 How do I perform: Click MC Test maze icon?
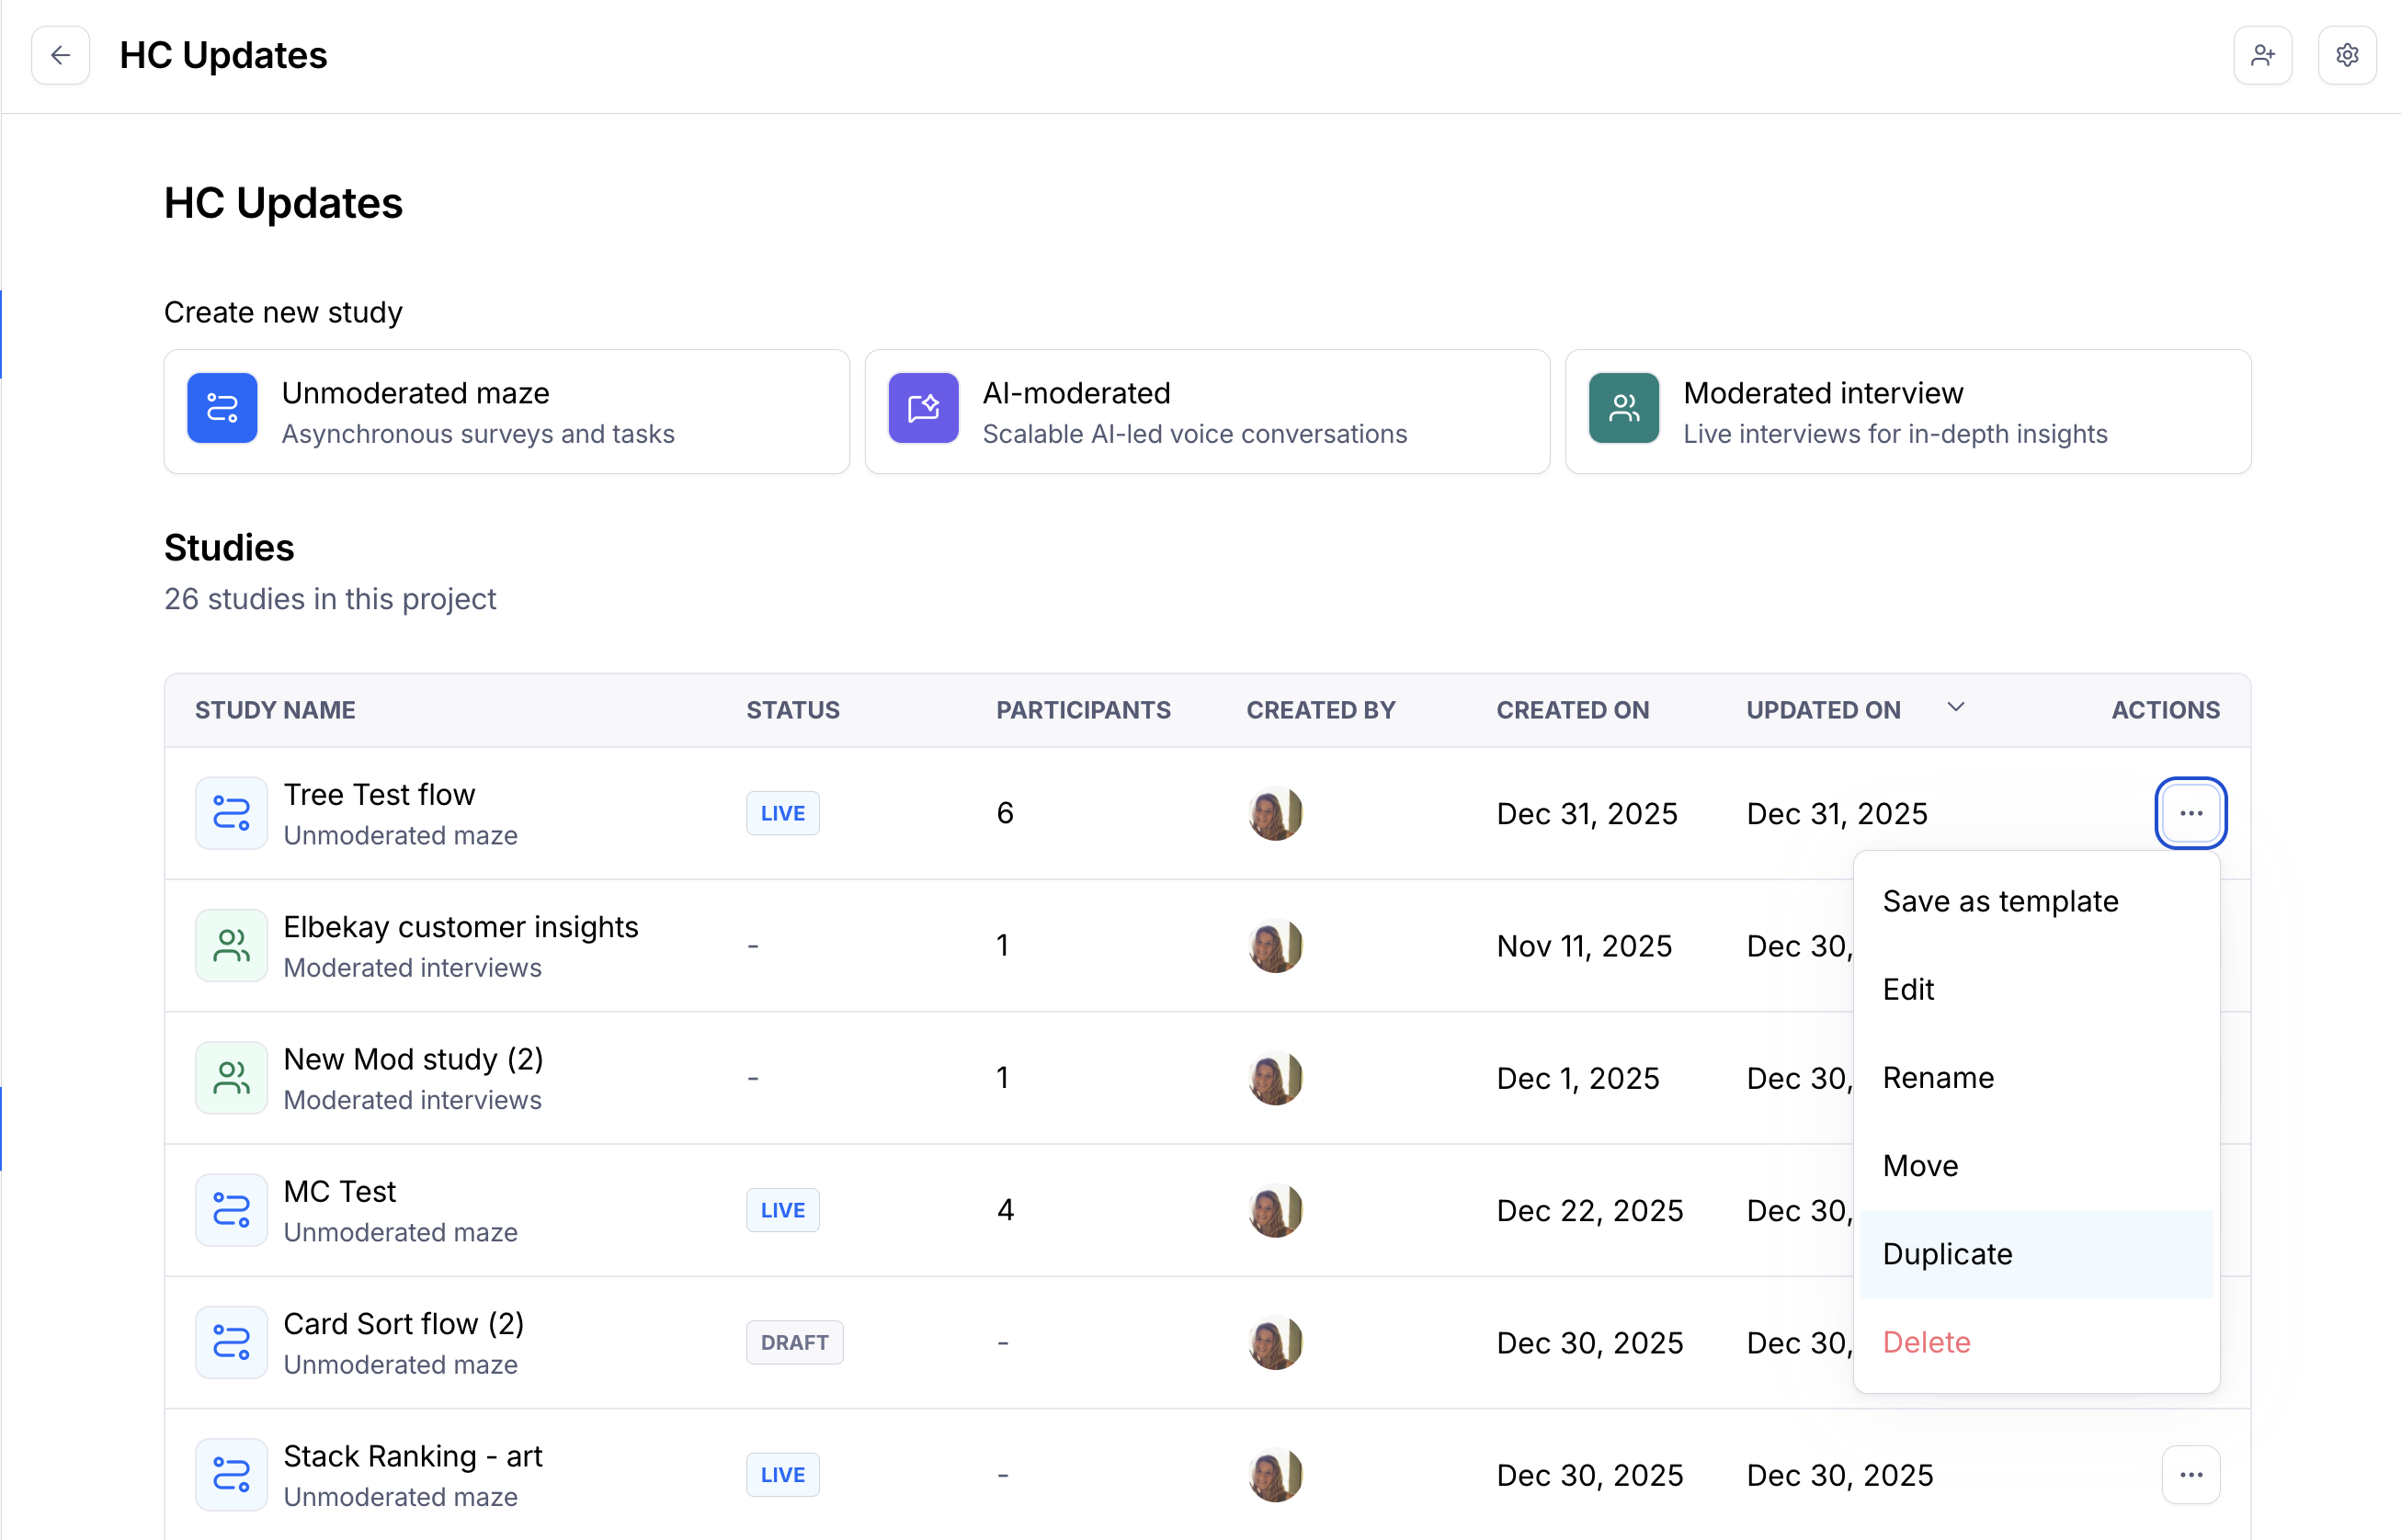(x=231, y=1210)
